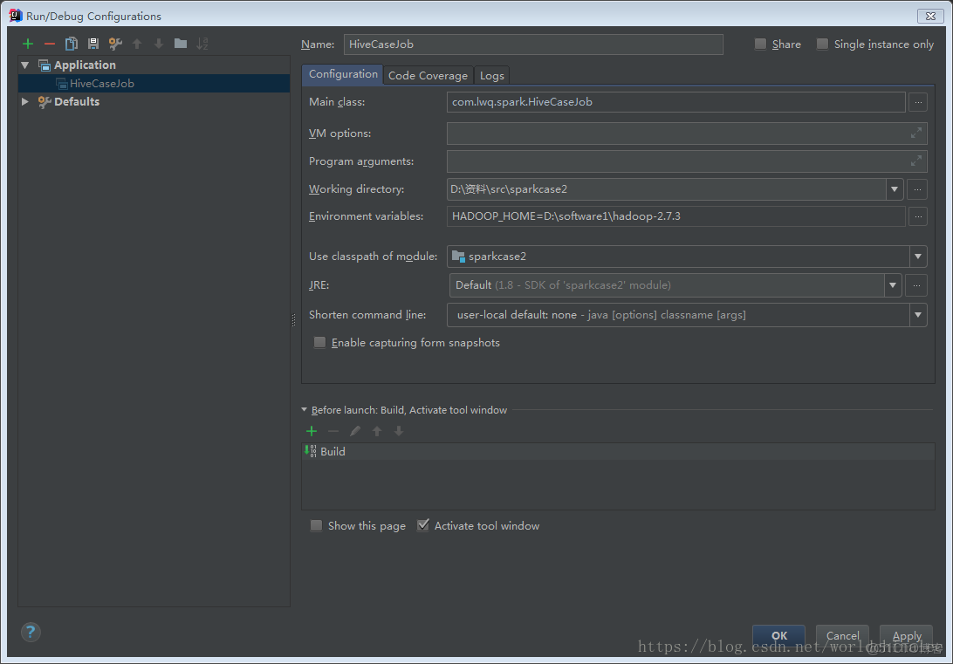Open the Logs tab
This screenshot has height=664, width=953.
[491, 75]
